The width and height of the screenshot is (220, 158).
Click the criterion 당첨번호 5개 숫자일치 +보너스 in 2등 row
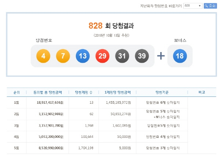point(163,114)
